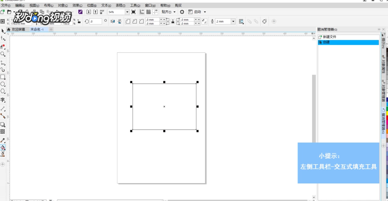Select 创建 entry in undo manager

pos(348,42)
